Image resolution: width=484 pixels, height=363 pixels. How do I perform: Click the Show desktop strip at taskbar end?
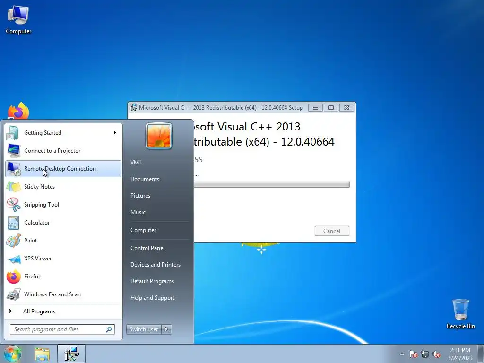pos(481,354)
